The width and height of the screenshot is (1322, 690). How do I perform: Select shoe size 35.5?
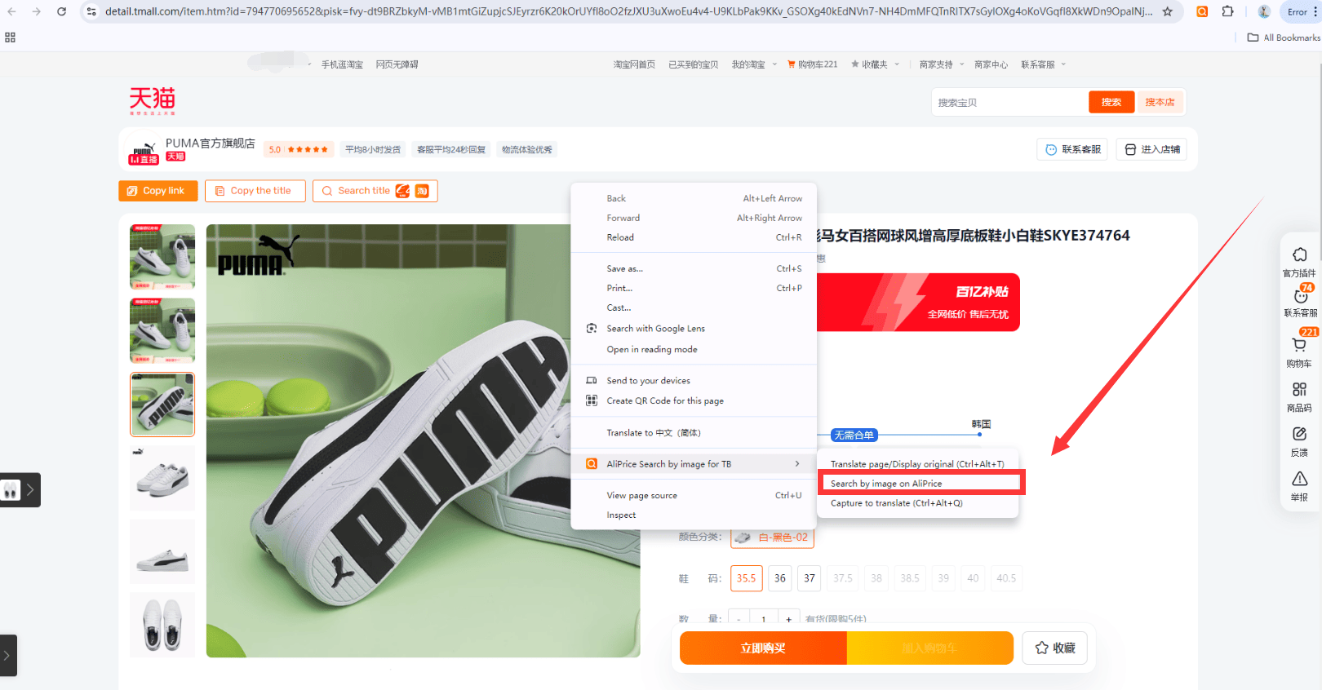pos(747,578)
